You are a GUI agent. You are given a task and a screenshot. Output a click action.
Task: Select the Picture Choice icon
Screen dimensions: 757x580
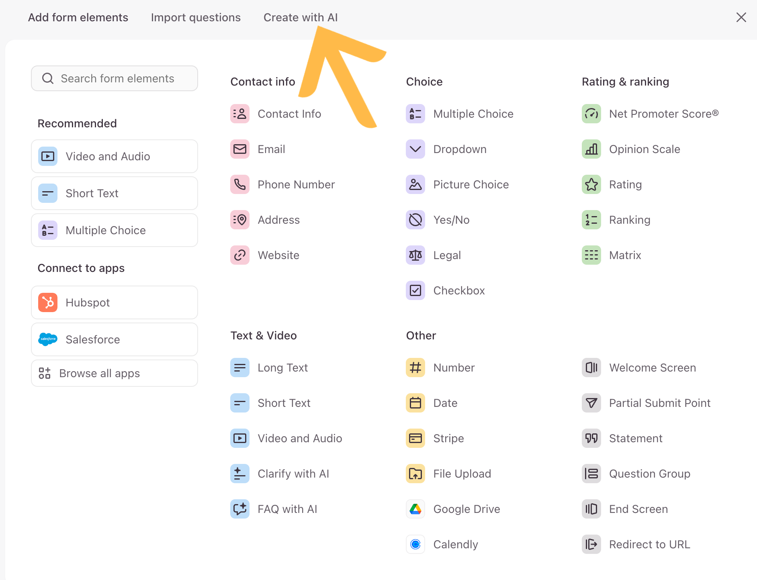(415, 185)
